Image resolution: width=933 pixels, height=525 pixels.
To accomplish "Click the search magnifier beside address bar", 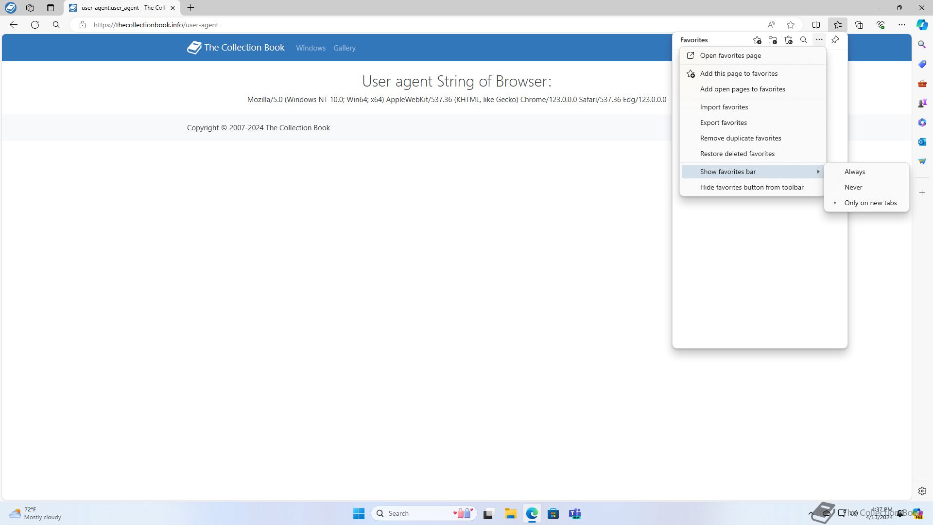I will [56, 25].
